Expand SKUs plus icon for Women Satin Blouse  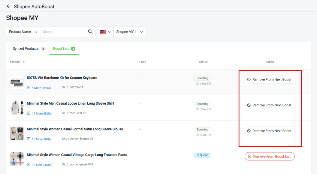(29, 139)
